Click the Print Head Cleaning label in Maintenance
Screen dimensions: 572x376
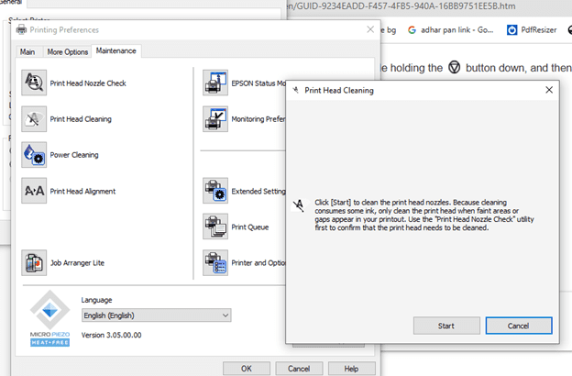[81, 119]
